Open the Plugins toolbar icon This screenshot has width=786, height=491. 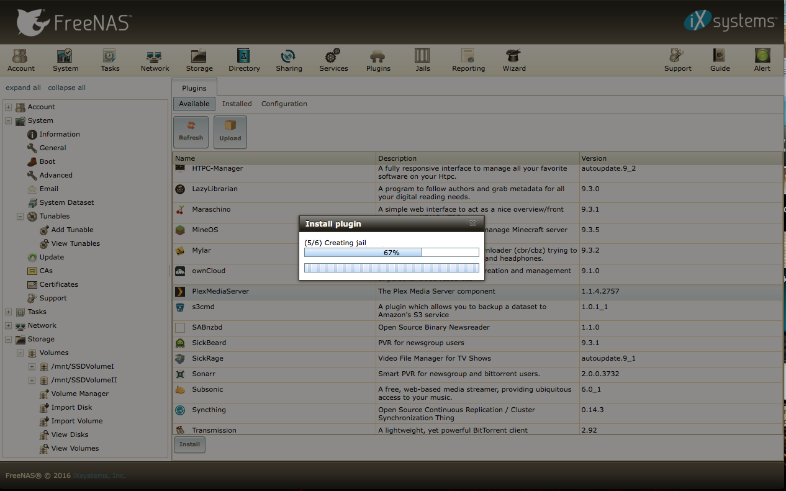(378, 60)
